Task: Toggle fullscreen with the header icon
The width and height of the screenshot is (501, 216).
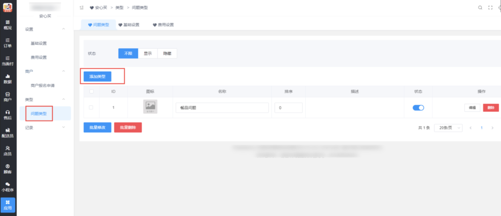Action: click(490, 8)
